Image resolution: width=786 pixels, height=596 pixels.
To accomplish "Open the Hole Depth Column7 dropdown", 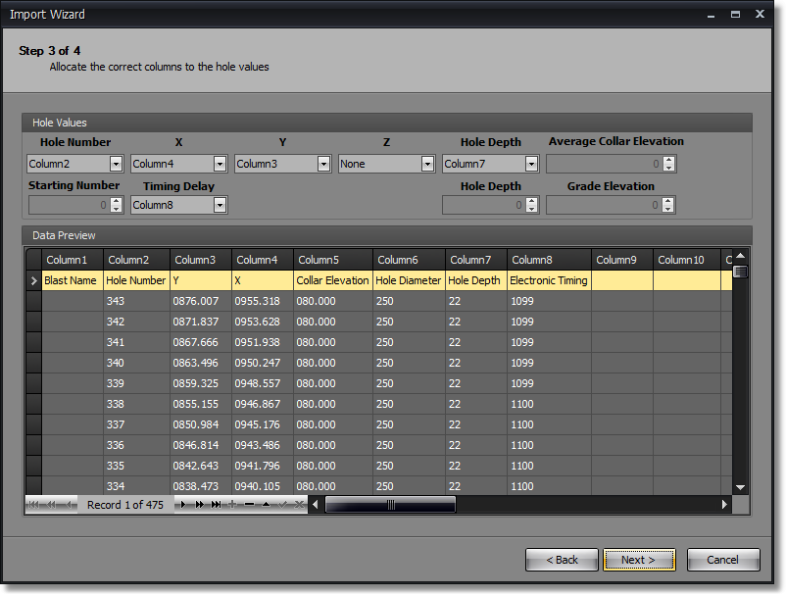I will tap(532, 164).
